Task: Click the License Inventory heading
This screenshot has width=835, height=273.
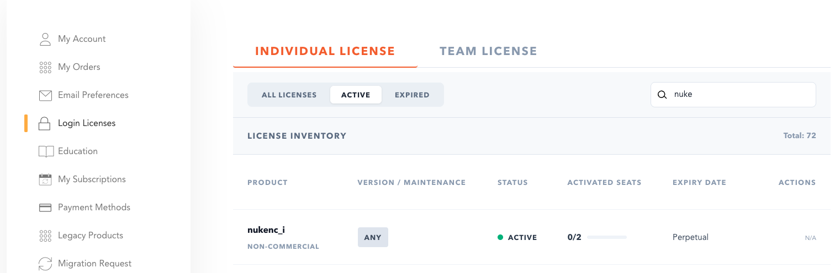Action: point(297,135)
